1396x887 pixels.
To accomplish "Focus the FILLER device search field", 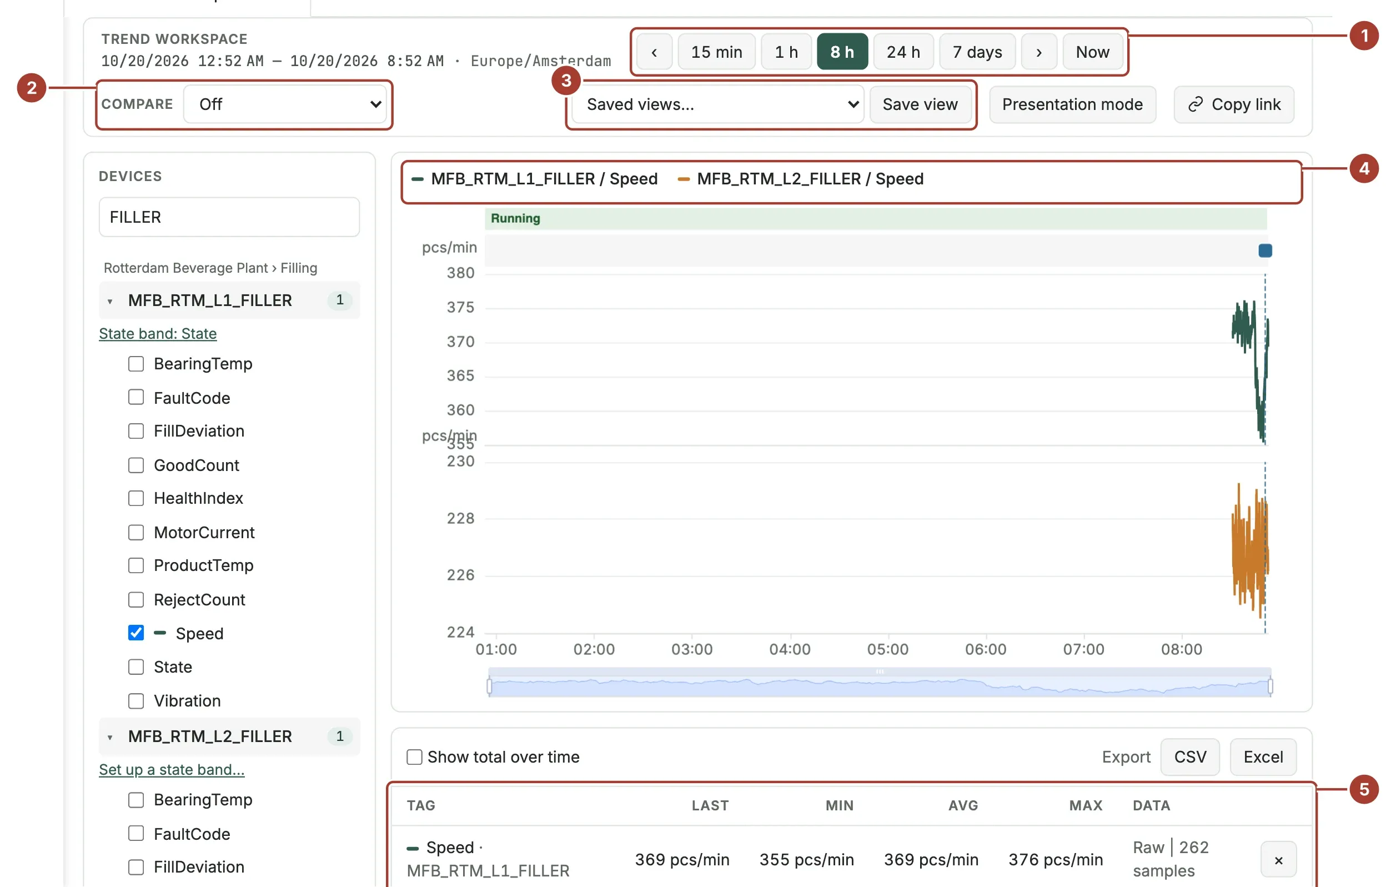I will point(229,217).
